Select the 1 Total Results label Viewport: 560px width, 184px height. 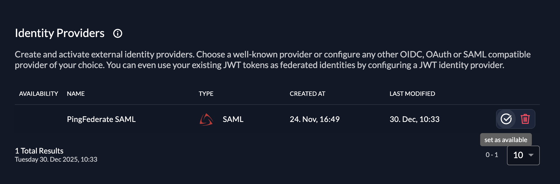39,151
